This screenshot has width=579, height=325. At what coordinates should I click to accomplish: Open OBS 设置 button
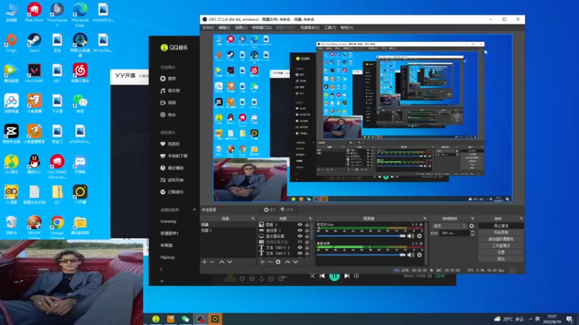501,252
